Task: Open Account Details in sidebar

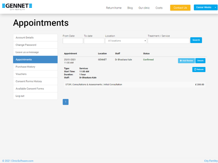Action: coord(35,37)
